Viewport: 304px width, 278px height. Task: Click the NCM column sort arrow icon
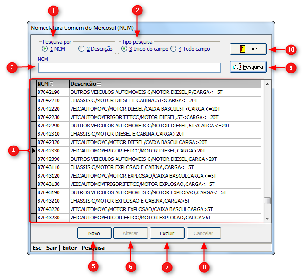[52, 84]
